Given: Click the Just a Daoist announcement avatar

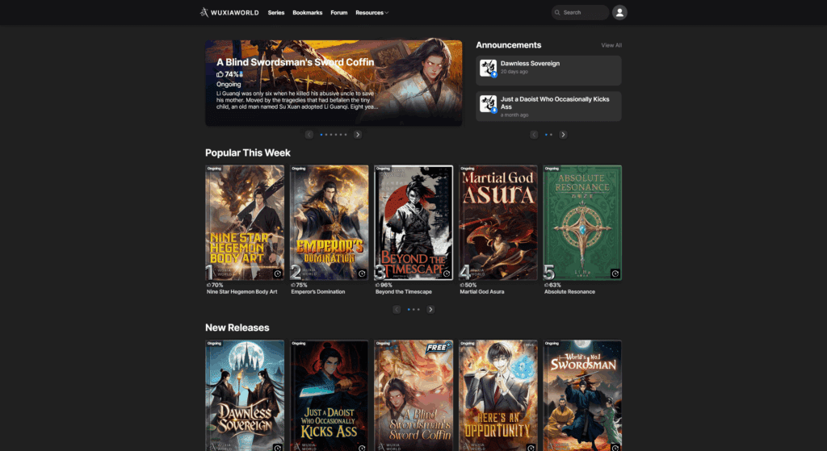Looking at the screenshot, I should click(x=488, y=104).
